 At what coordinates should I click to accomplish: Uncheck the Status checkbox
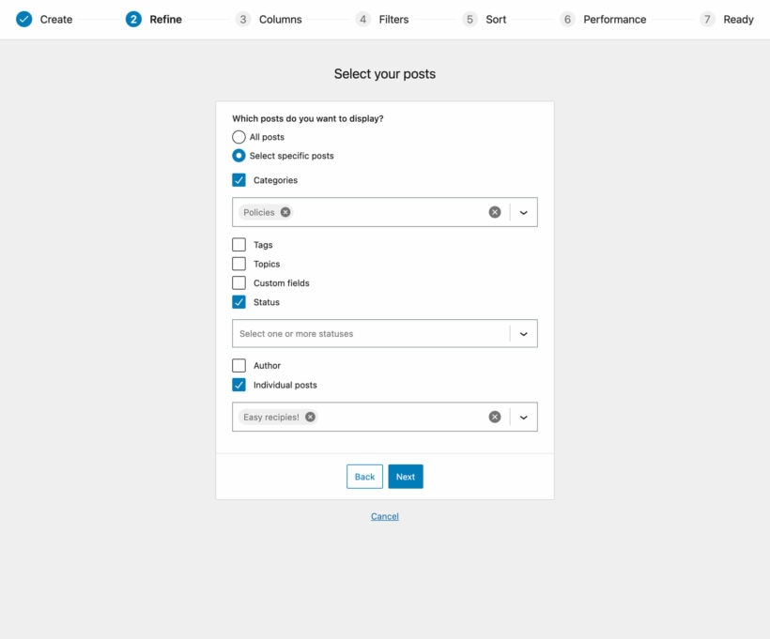[x=239, y=302]
